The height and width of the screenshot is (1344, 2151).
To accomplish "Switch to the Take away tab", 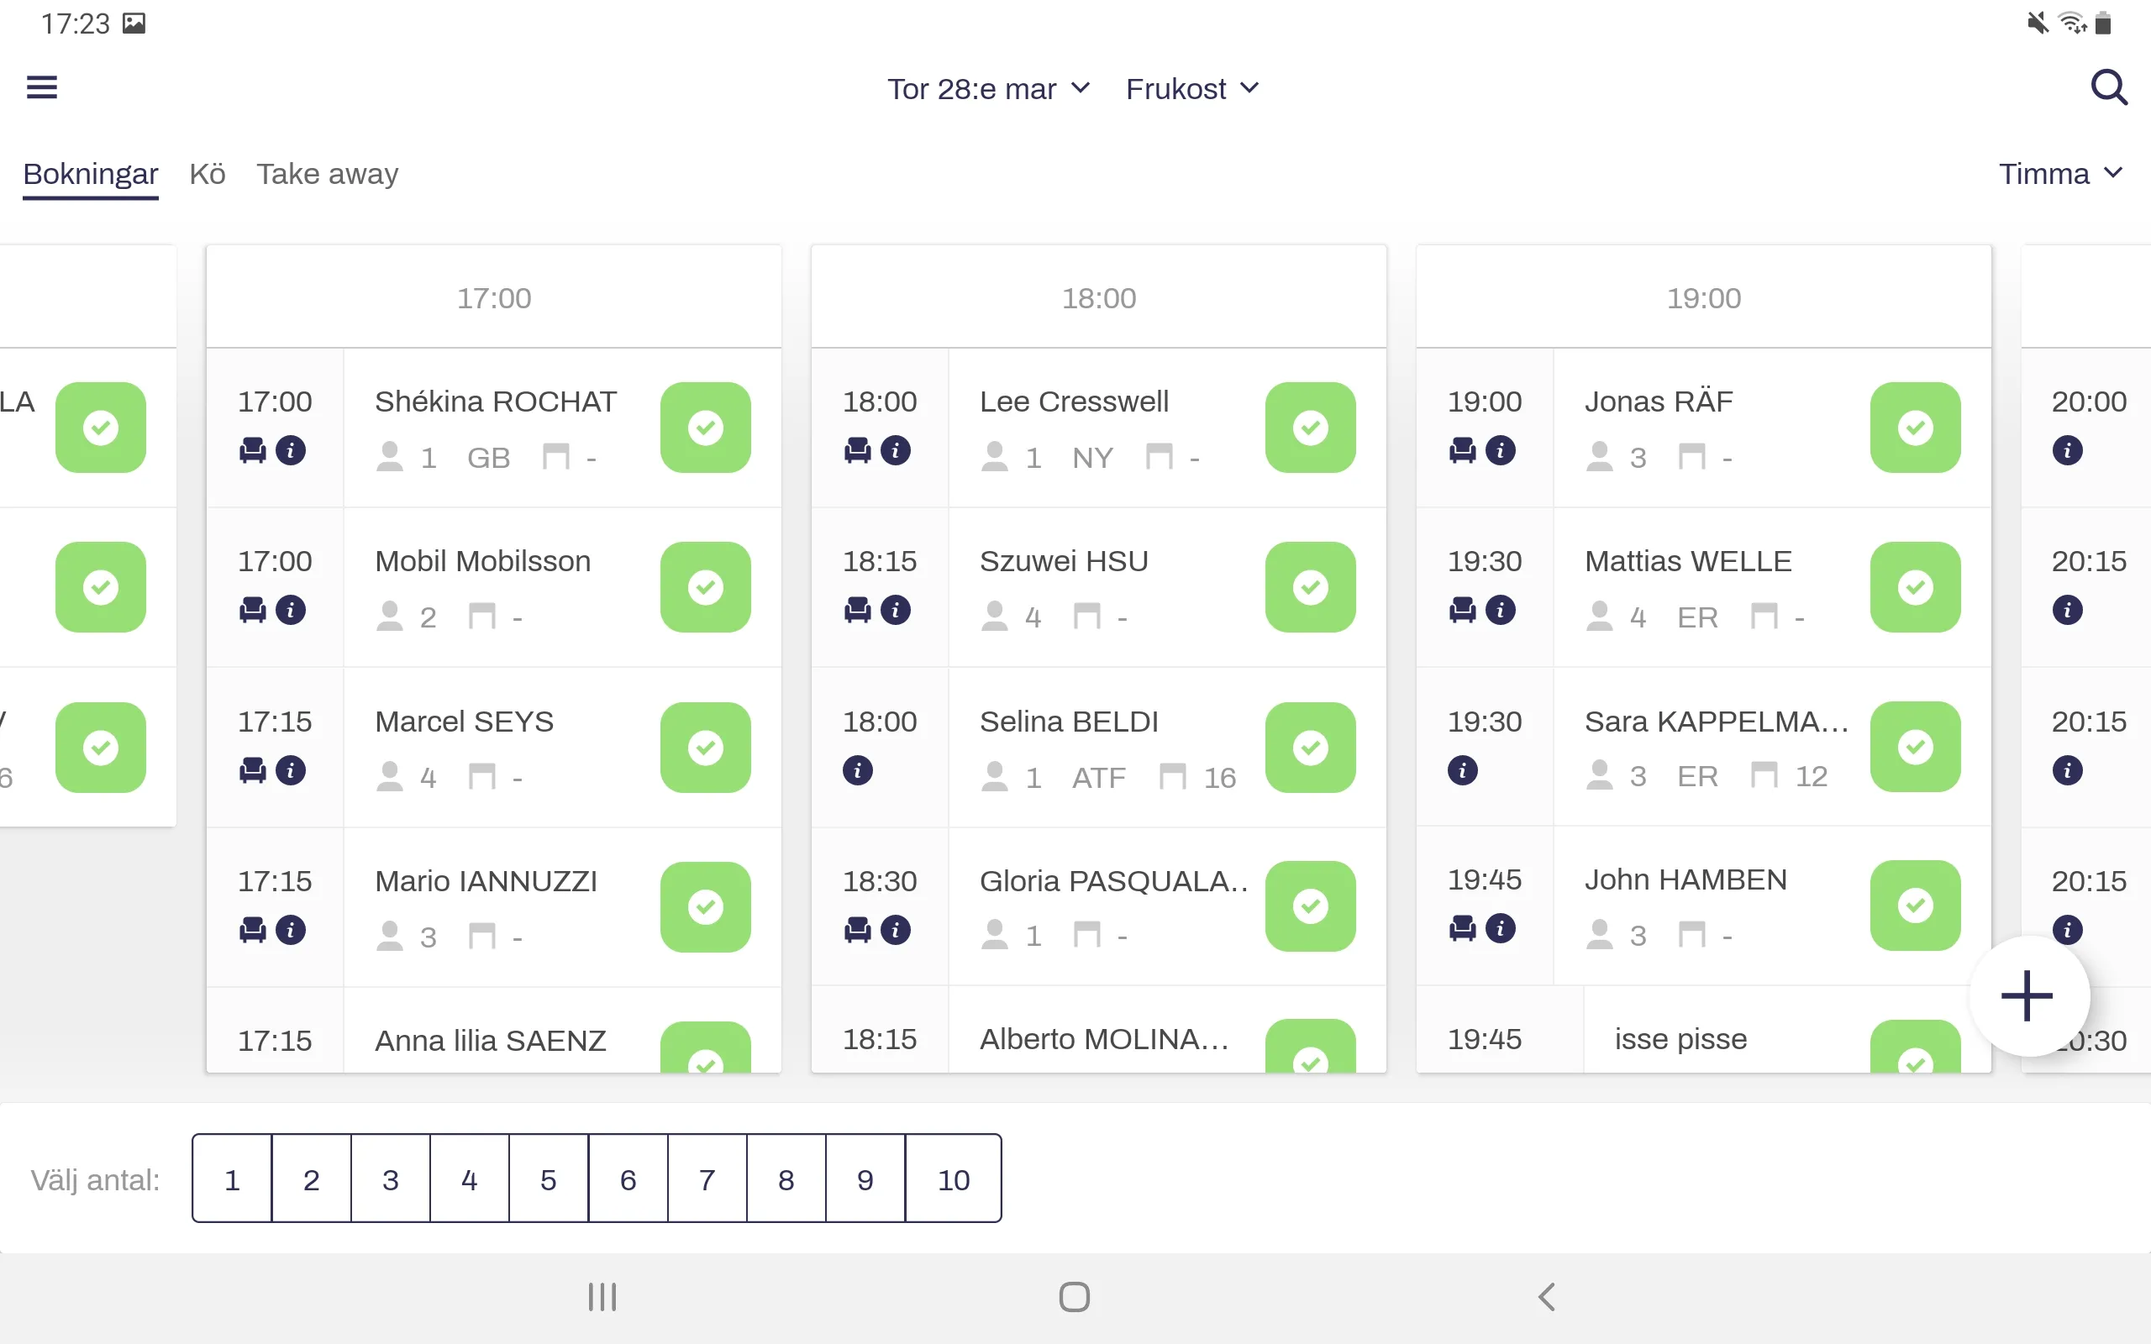I will tap(329, 173).
